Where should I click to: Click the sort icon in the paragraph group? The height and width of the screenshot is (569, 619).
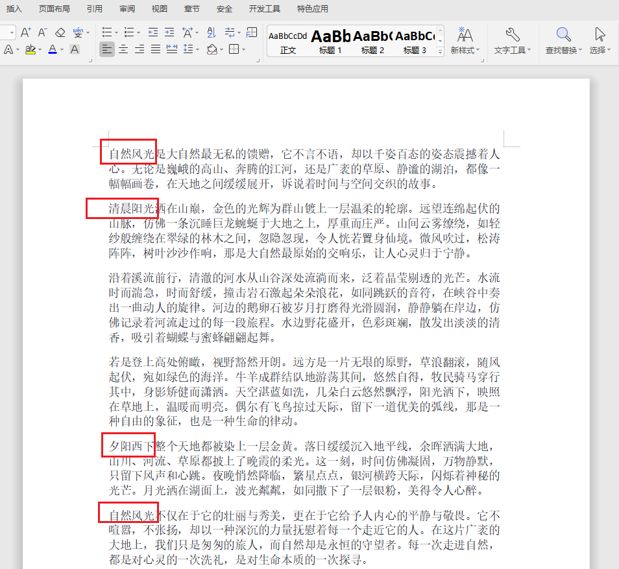[212, 32]
